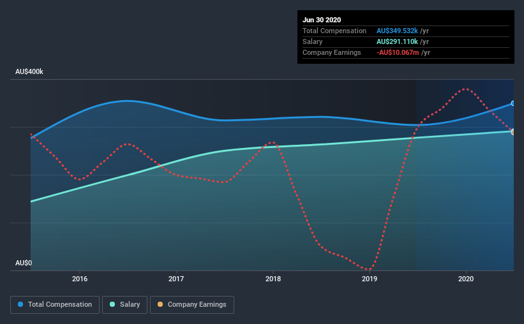Click the Salary tooltip label

[x=313, y=41]
